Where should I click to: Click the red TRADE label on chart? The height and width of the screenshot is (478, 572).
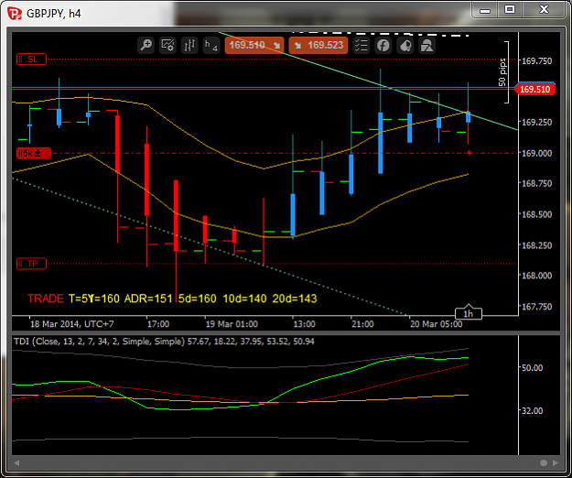pos(46,299)
